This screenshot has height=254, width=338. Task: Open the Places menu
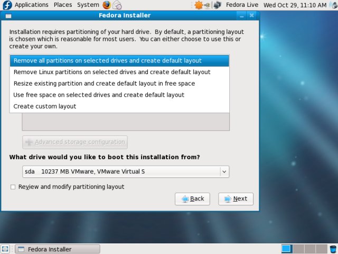coord(63,5)
